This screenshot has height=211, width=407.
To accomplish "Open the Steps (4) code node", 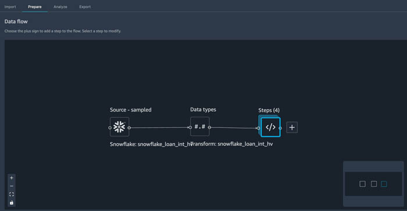I will click(270, 127).
